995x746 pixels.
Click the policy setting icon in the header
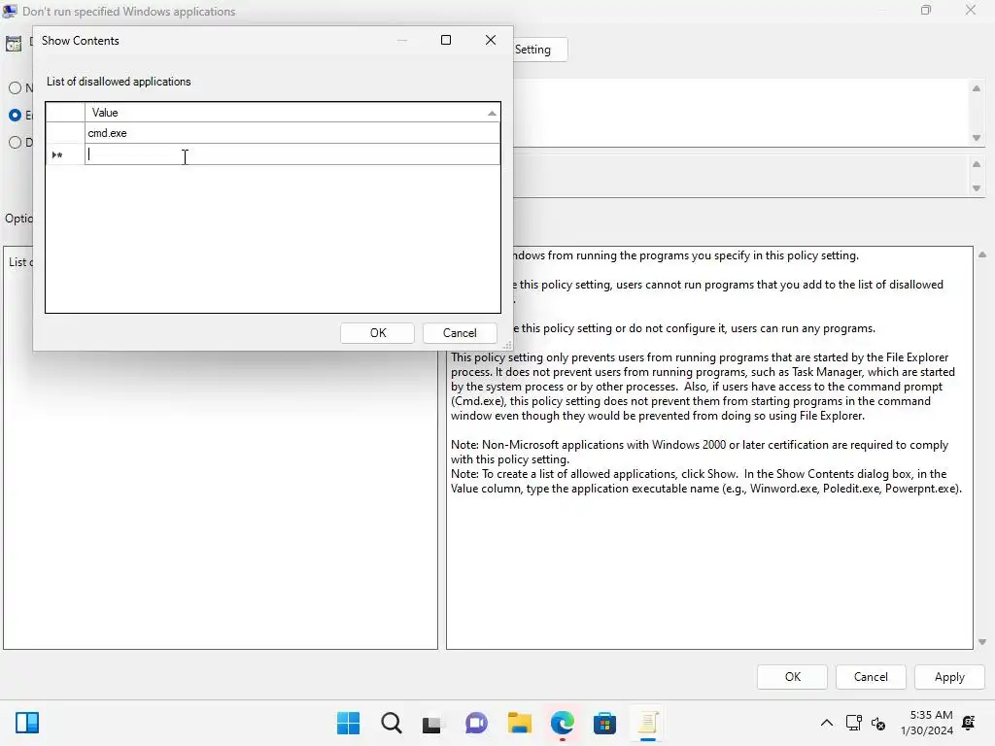14,43
